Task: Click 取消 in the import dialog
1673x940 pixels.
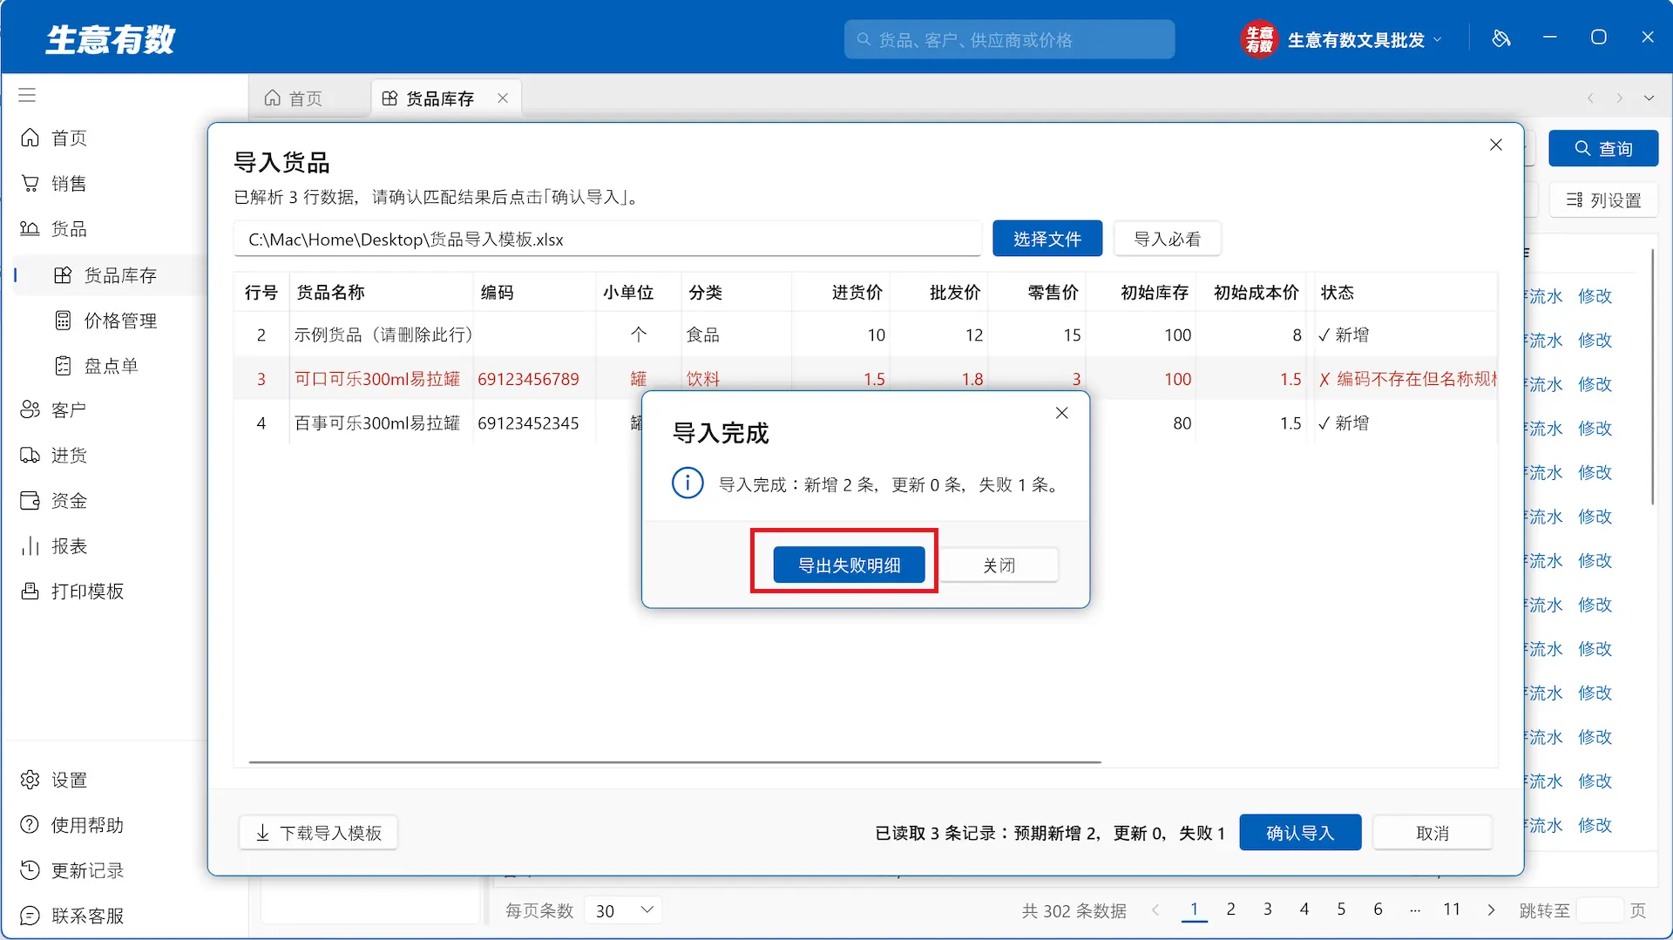Action: pyautogui.click(x=1433, y=833)
